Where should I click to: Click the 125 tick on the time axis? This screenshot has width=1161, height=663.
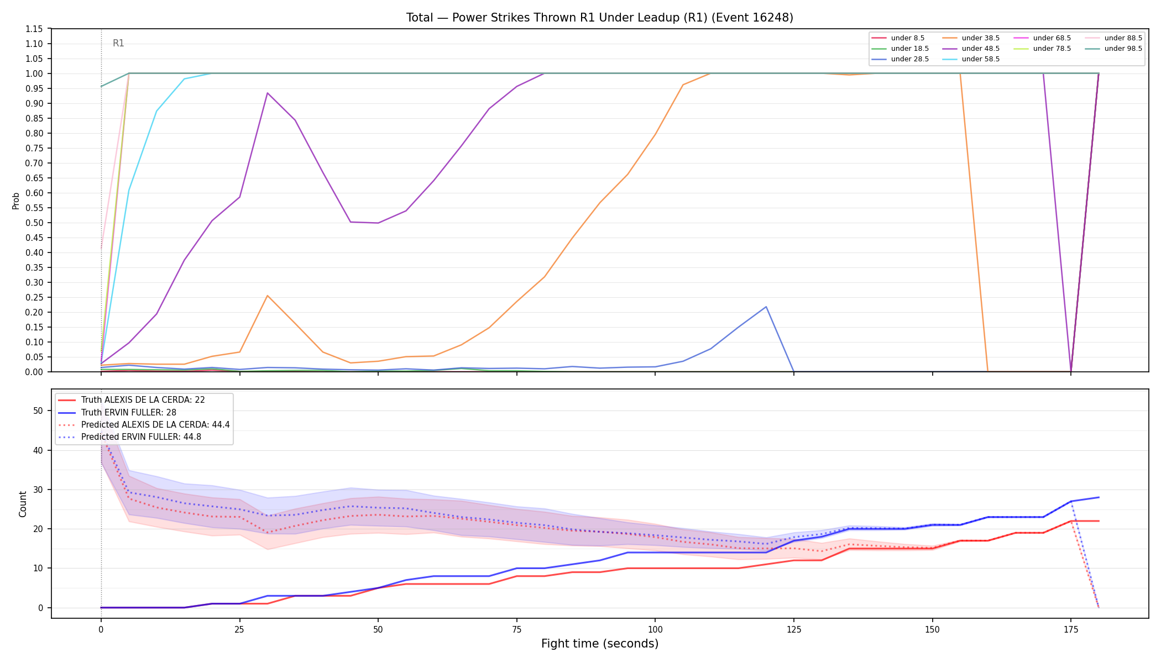793,629
